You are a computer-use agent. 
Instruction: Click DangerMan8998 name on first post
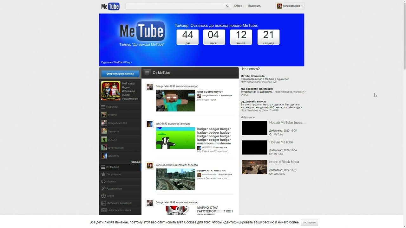[x=165, y=86]
